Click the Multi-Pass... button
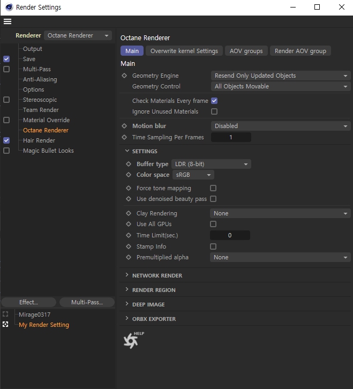 coord(87,302)
